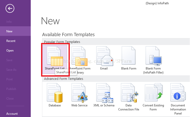The image size is (190, 117).
Task: Click the XML or Schema label text
Action: (x=104, y=105)
